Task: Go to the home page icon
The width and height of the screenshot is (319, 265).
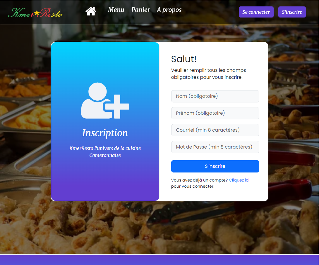Action: 91,11
